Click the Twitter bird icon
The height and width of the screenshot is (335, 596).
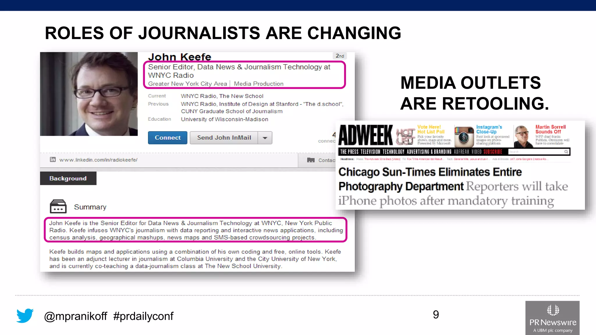tap(25, 316)
